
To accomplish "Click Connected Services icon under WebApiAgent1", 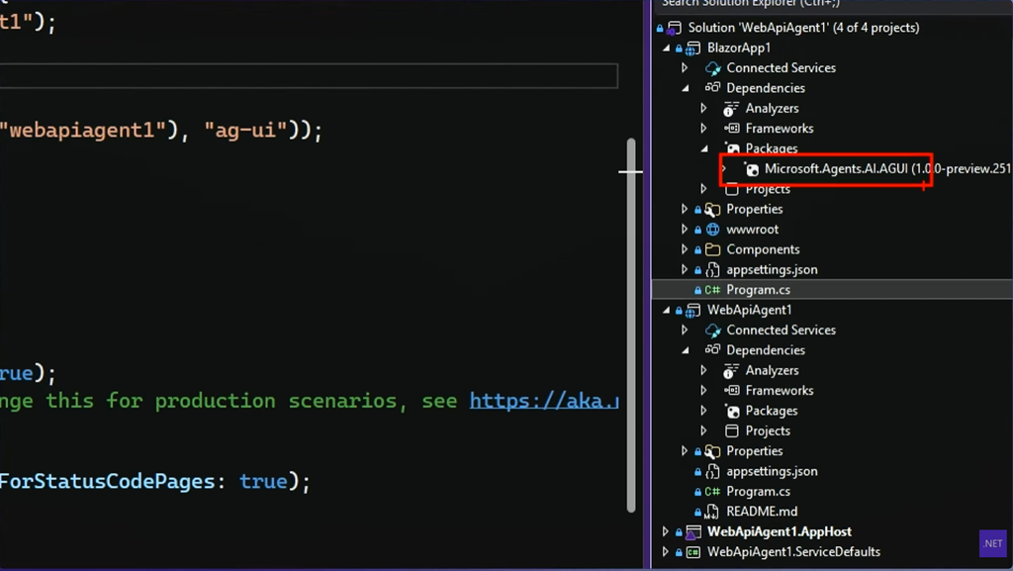I will (x=712, y=331).
